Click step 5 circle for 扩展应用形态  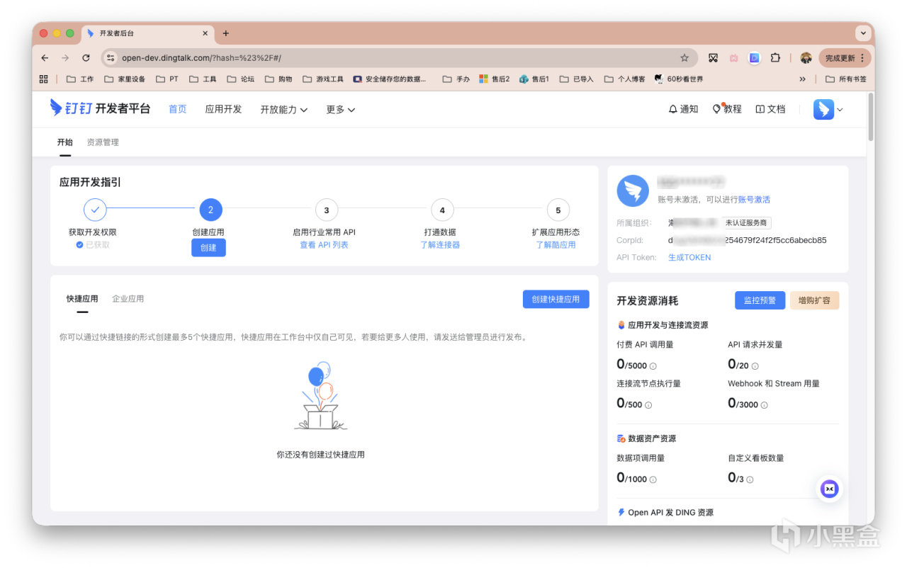(558, 210)
